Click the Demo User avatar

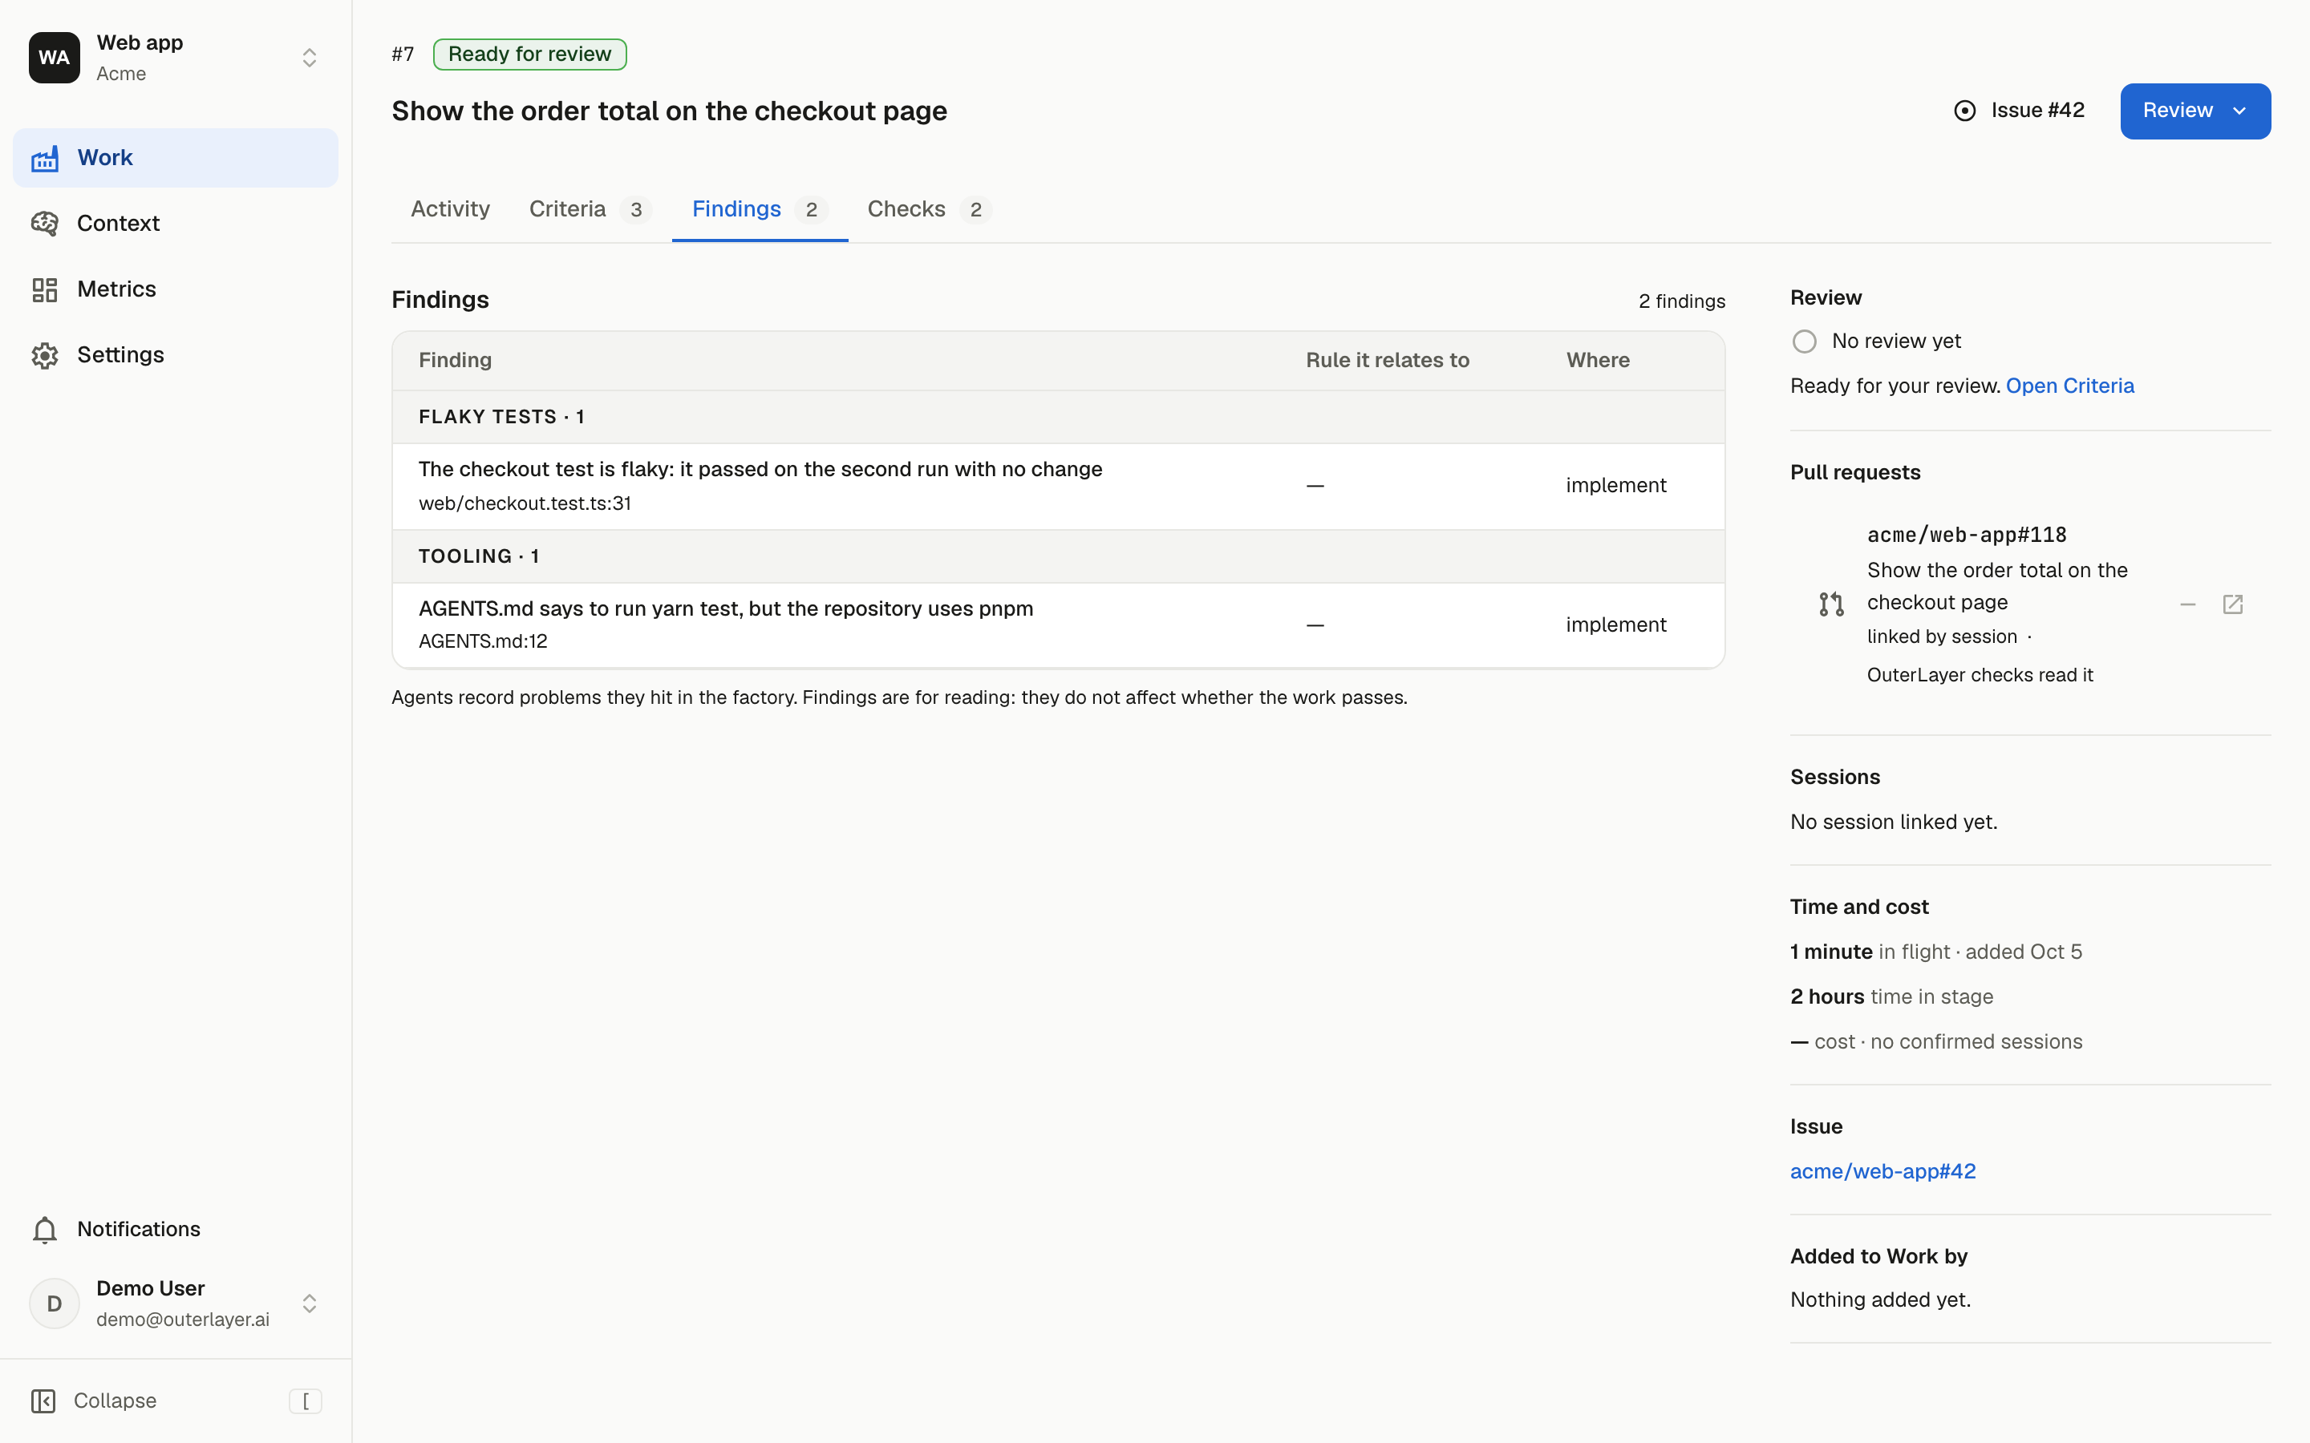click(x=55, y=1303)
